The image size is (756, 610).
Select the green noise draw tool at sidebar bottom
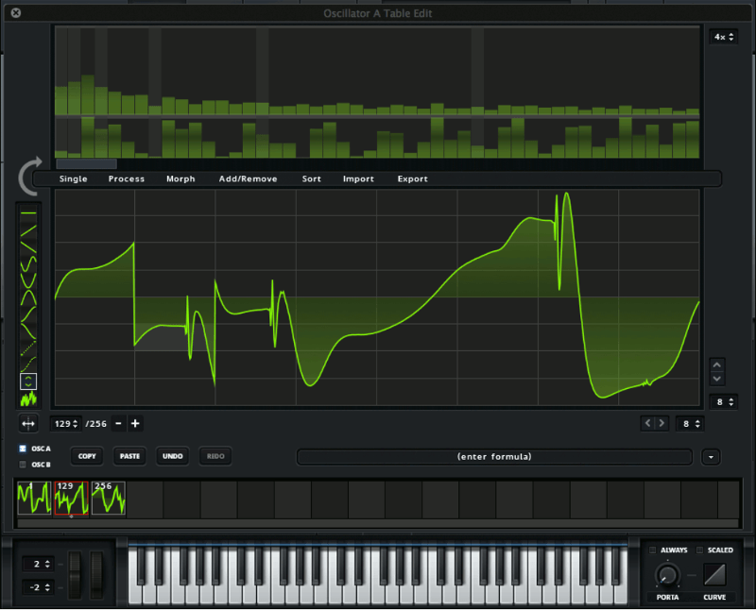point(28,397)
